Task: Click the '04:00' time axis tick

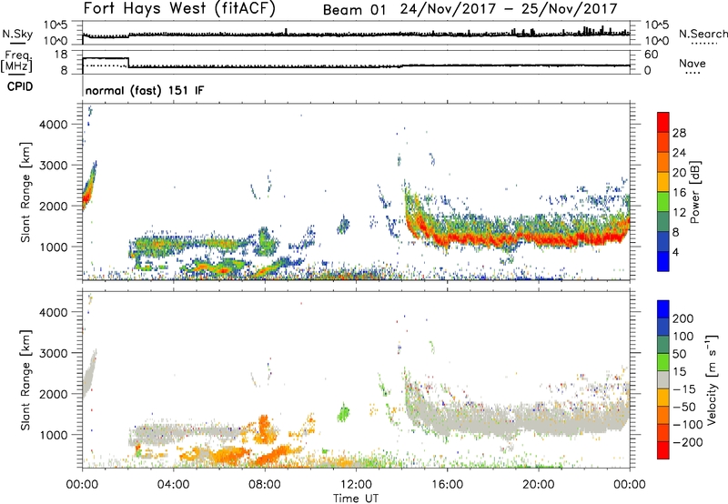Action: pos(173,485)
